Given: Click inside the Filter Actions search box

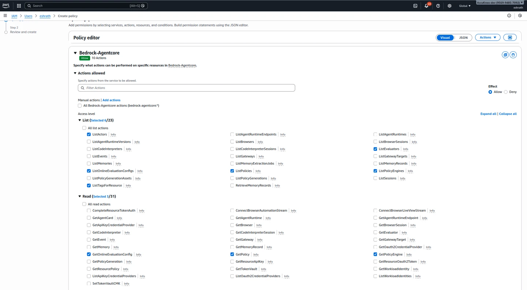Looking at the screenshot, I should click(186, 88).
